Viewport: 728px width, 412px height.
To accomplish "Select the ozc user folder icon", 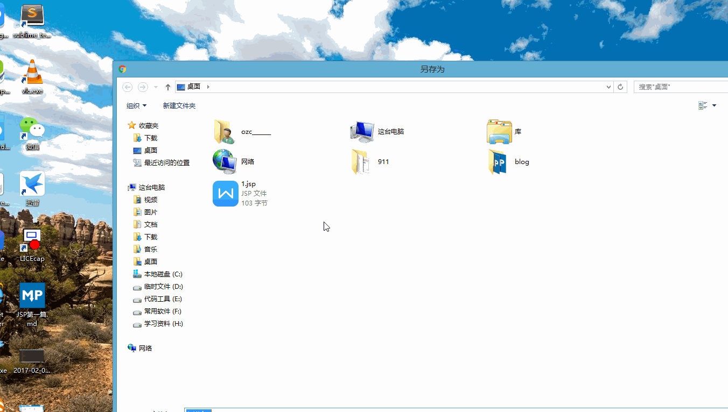I will click(225, 132).
